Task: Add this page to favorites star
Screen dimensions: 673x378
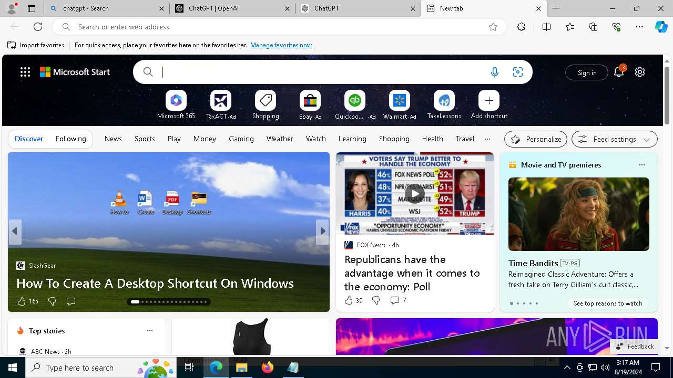Action: pos(493,27)
